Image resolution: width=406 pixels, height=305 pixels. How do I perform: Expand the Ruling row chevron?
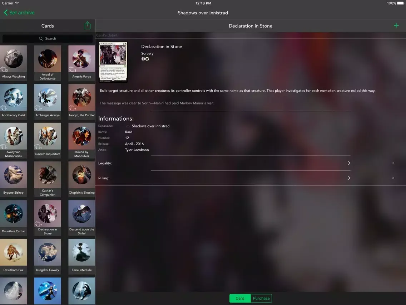[x=349, y=178]
